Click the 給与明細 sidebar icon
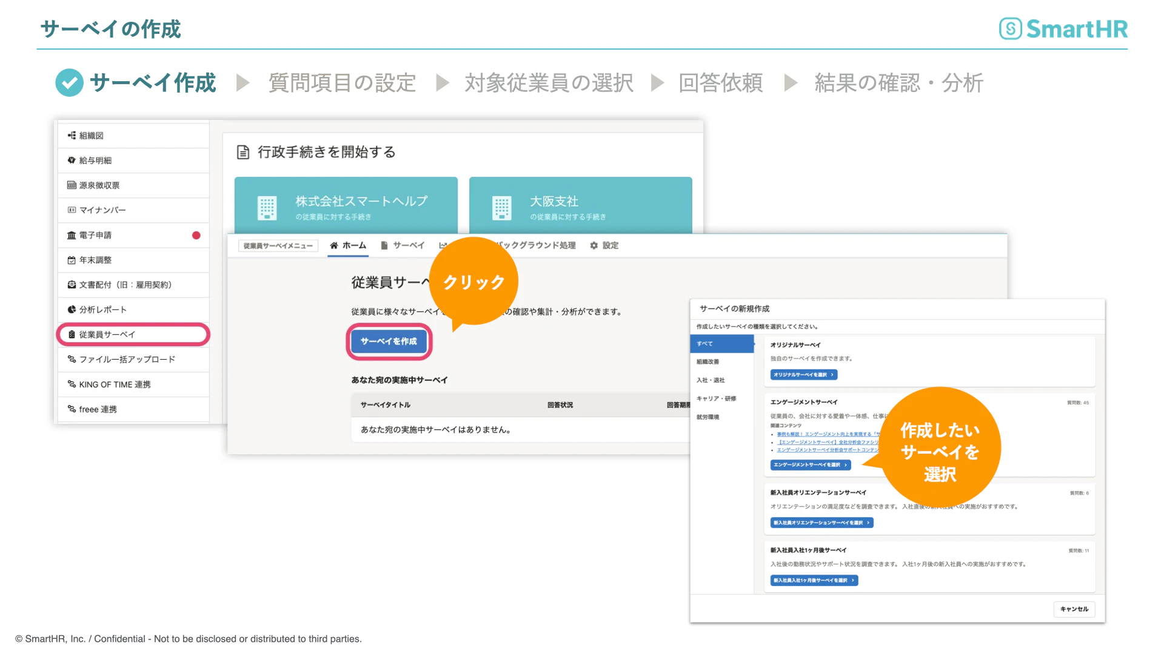1164x654 pixels. click(72, 160)
